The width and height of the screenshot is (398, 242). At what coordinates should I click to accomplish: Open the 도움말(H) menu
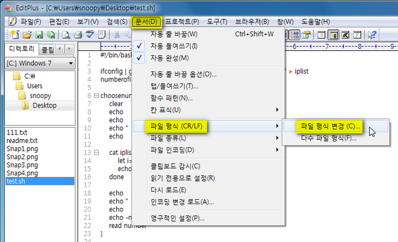click(x=315, y=22)
